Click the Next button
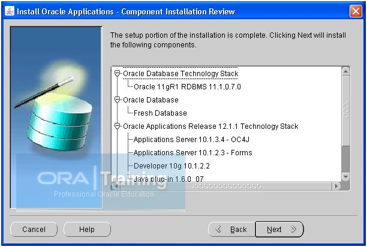This screenshot has height=247, width=367. pos(279,229)
